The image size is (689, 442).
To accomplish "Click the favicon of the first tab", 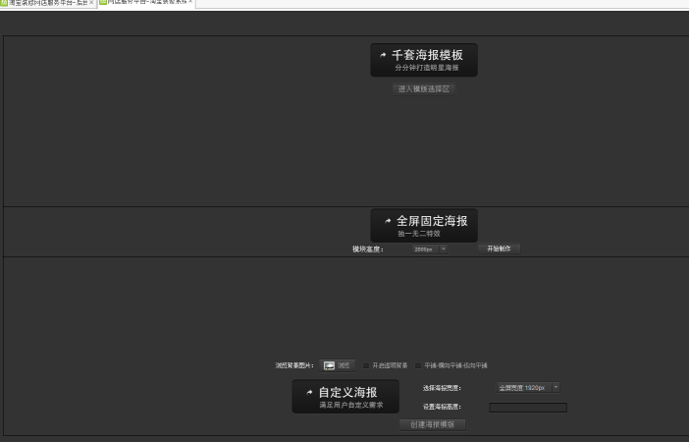I will (x=4, y=4).
